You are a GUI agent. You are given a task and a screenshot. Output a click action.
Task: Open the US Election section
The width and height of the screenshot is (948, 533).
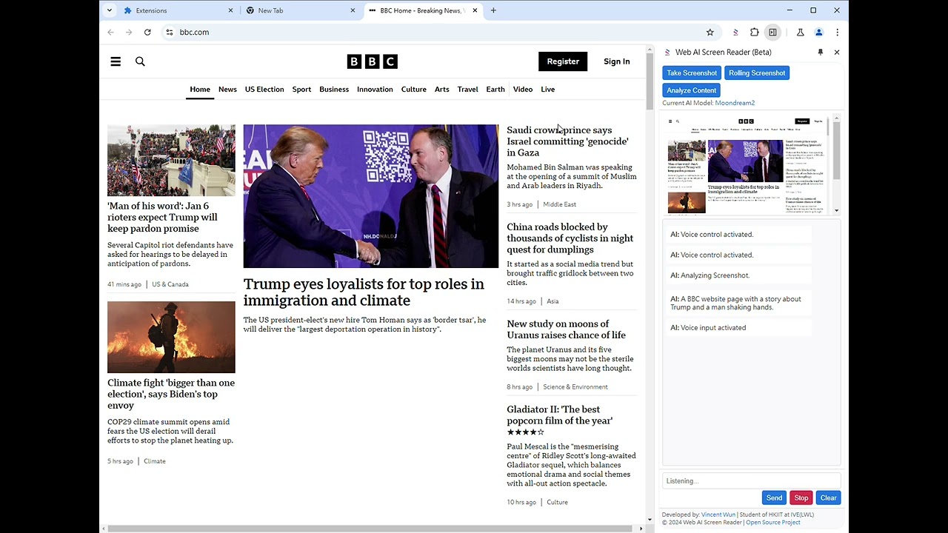coord(264,89)
